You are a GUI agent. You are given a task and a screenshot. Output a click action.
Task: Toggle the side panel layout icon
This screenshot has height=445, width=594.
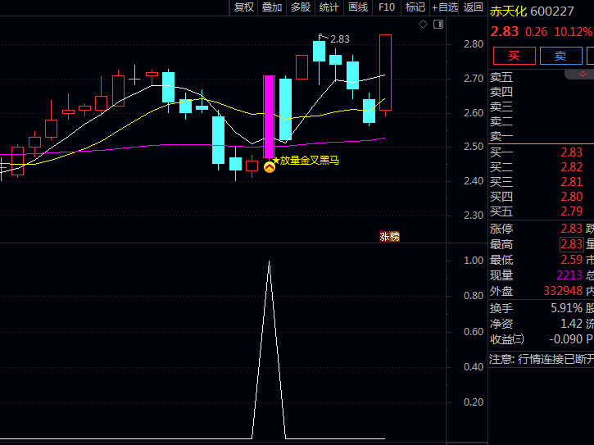(x=437, y=25)
